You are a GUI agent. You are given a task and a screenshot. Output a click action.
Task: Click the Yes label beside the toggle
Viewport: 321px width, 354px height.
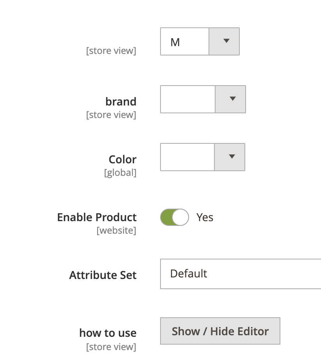tap(205, 217)
